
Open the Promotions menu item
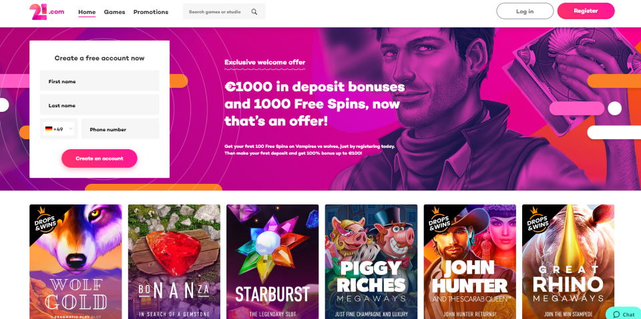click(x=151, y=12)
